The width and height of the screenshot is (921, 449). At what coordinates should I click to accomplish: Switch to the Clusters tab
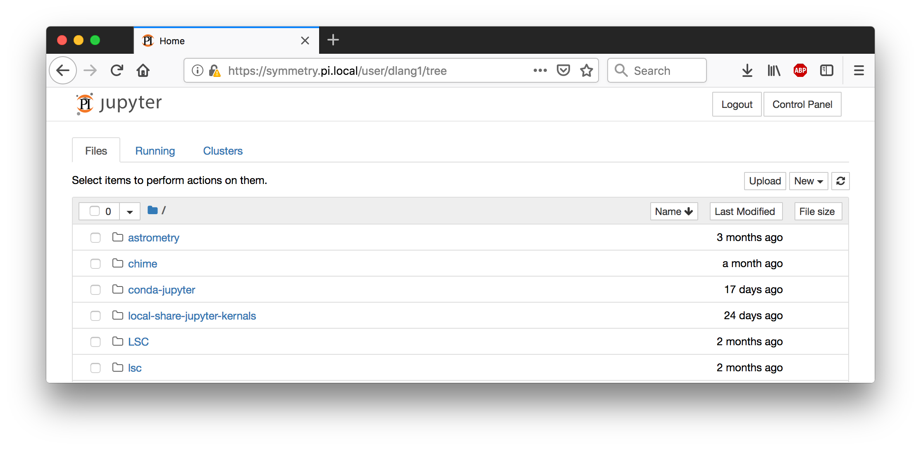pyautogui.click(x=223, y=151)
